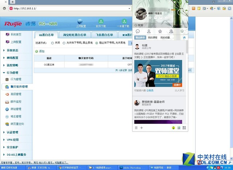Click 公务员 link under course card
Screen dimensions: 233x170
[x=150, y=90]
